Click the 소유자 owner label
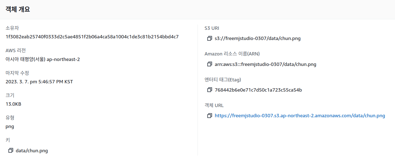The width and height of the screenshot is (395, 160). [12, 28]
